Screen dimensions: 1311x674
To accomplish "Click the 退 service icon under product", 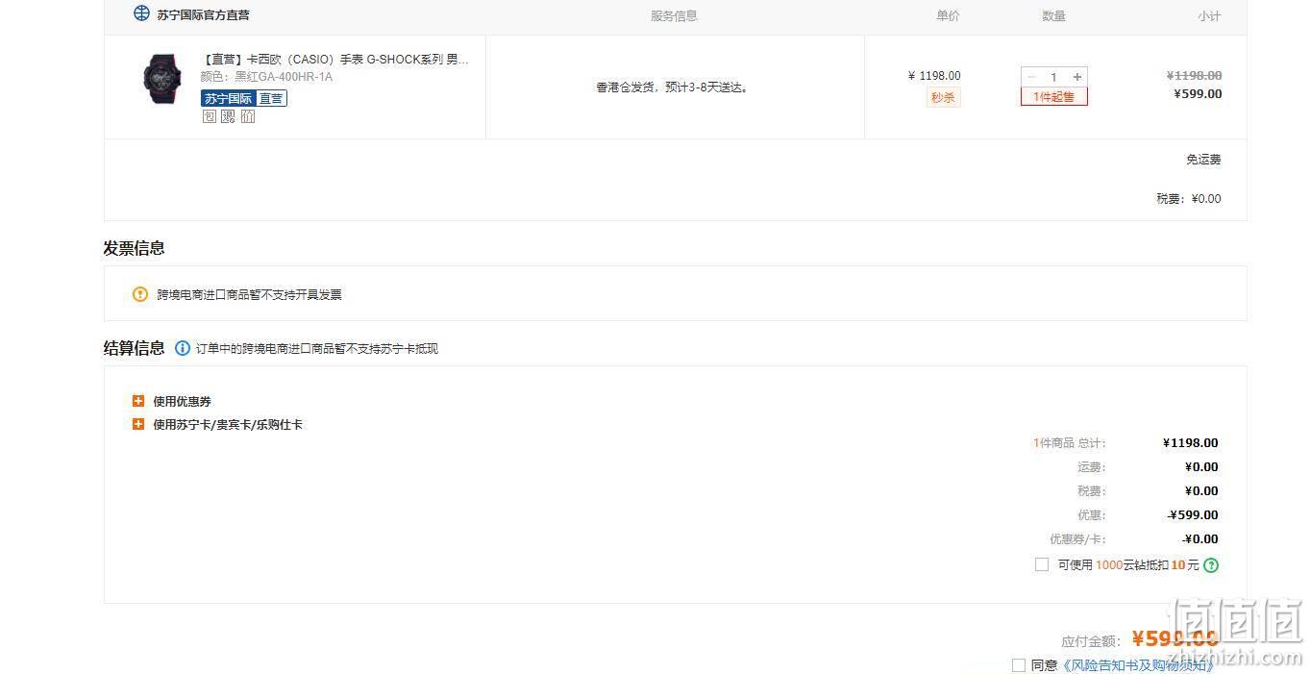I will point(228,116).
